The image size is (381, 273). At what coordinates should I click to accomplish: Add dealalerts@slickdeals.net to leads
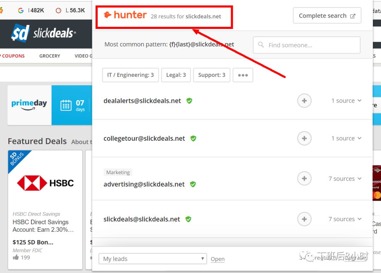click(304, 101)
